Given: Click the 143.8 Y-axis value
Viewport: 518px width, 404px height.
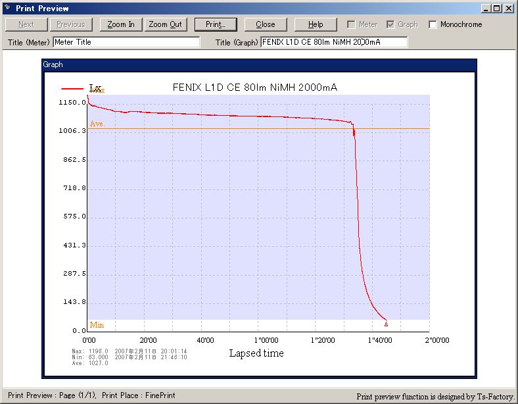Looking at the screenshot, I should pyautogui.click(x=74, y=302).
